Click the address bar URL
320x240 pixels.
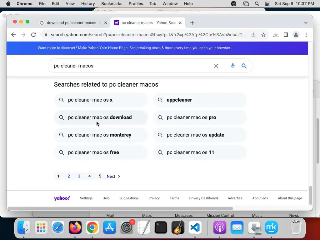click(x=148, y=35)
